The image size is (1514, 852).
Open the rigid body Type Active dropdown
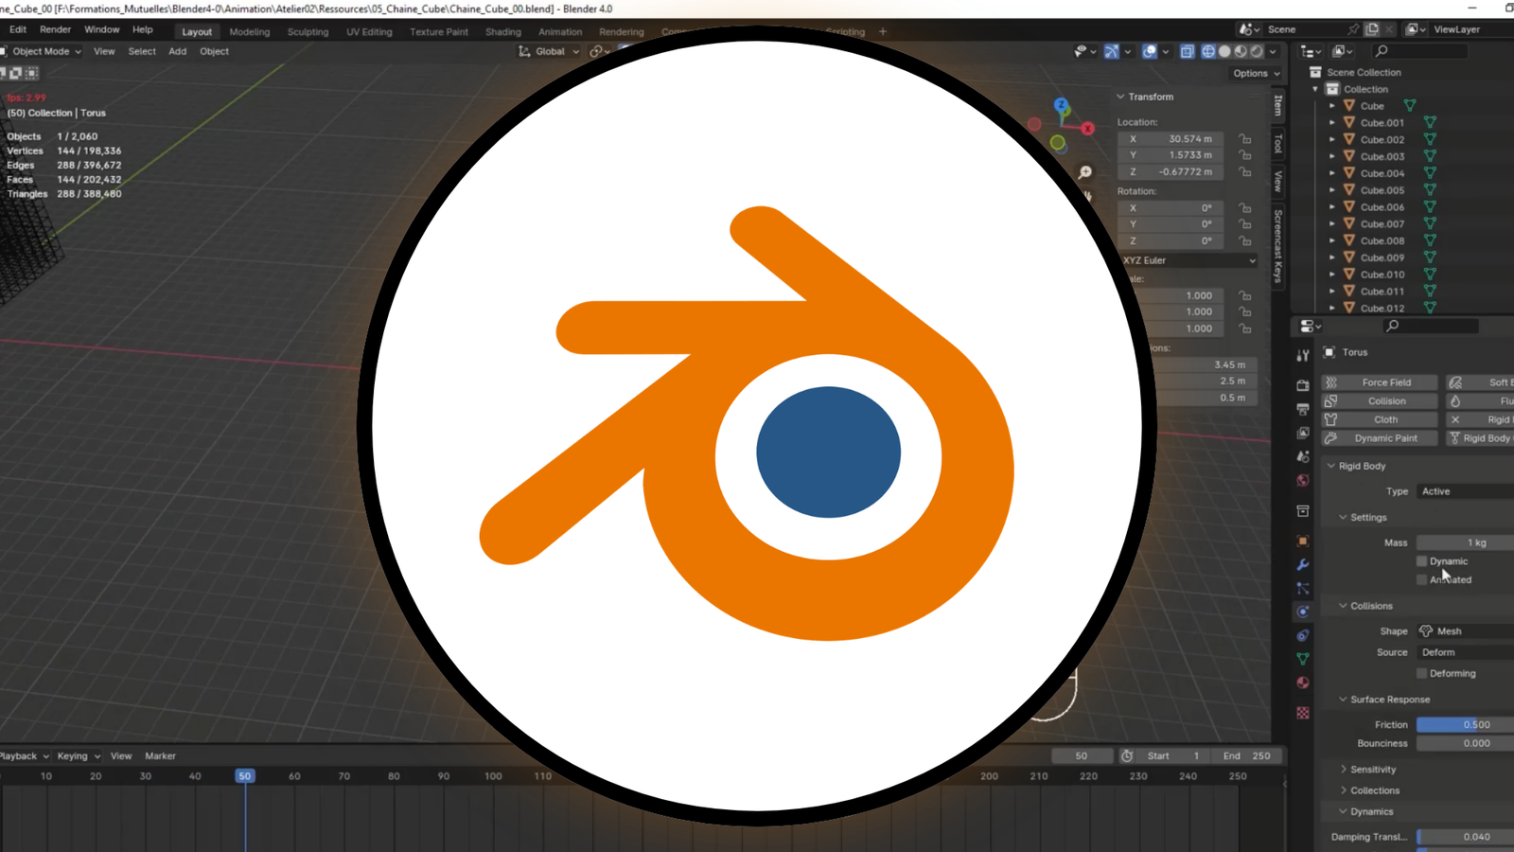click(1465, 491)
